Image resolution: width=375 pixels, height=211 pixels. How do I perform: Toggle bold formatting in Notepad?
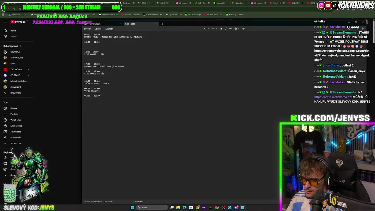pos(221,29)
